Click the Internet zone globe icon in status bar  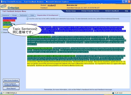point(113,93)
